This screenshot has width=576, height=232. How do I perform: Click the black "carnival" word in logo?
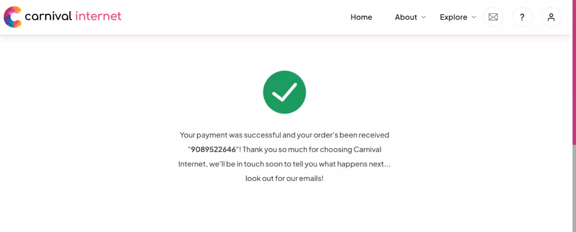(48, 16)
